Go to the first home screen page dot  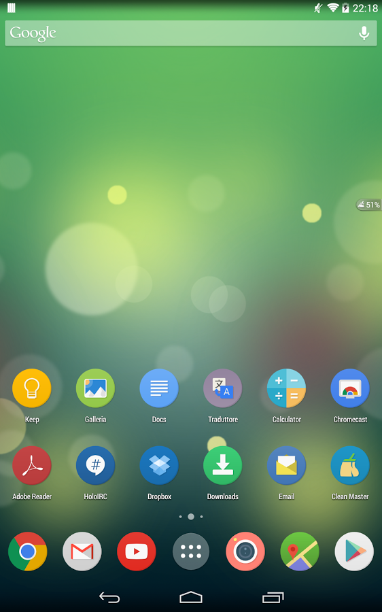click(x=180, y=517)
